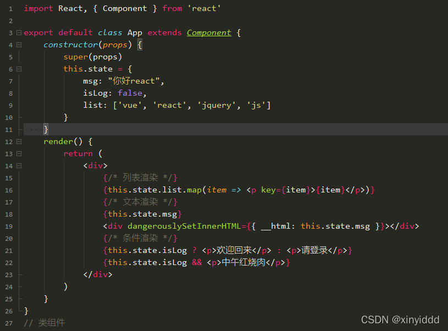
Task: Click line number 19 in the gutter
Action: point(9,227)
